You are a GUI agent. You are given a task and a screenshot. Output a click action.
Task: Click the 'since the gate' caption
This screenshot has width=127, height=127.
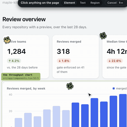click(x=116, y=67)
